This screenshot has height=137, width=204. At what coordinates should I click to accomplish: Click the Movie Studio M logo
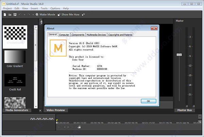tap(58, 48)
